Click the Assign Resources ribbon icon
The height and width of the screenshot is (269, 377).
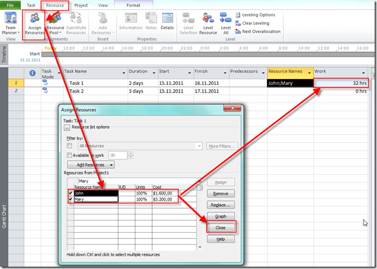(x=34, y=24)
